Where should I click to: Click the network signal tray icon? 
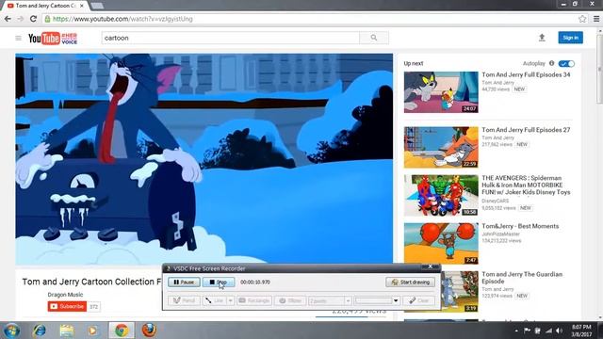[548, 331]
